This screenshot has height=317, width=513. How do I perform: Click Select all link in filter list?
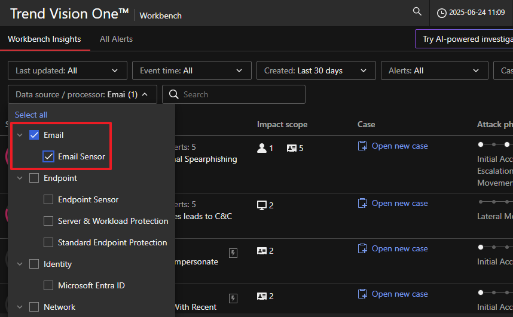(x=31, y=115)
